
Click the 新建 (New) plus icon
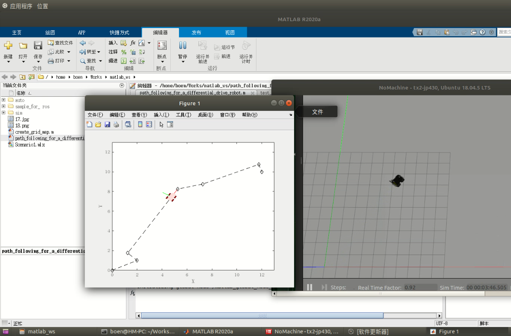point(8,45)
